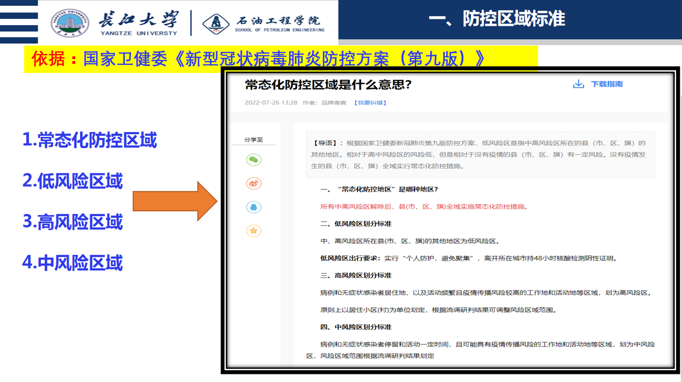The height and width of the screenshot is (382, 682).
Task: Open the 下载指南 link
Action: [x=607, y=84]
